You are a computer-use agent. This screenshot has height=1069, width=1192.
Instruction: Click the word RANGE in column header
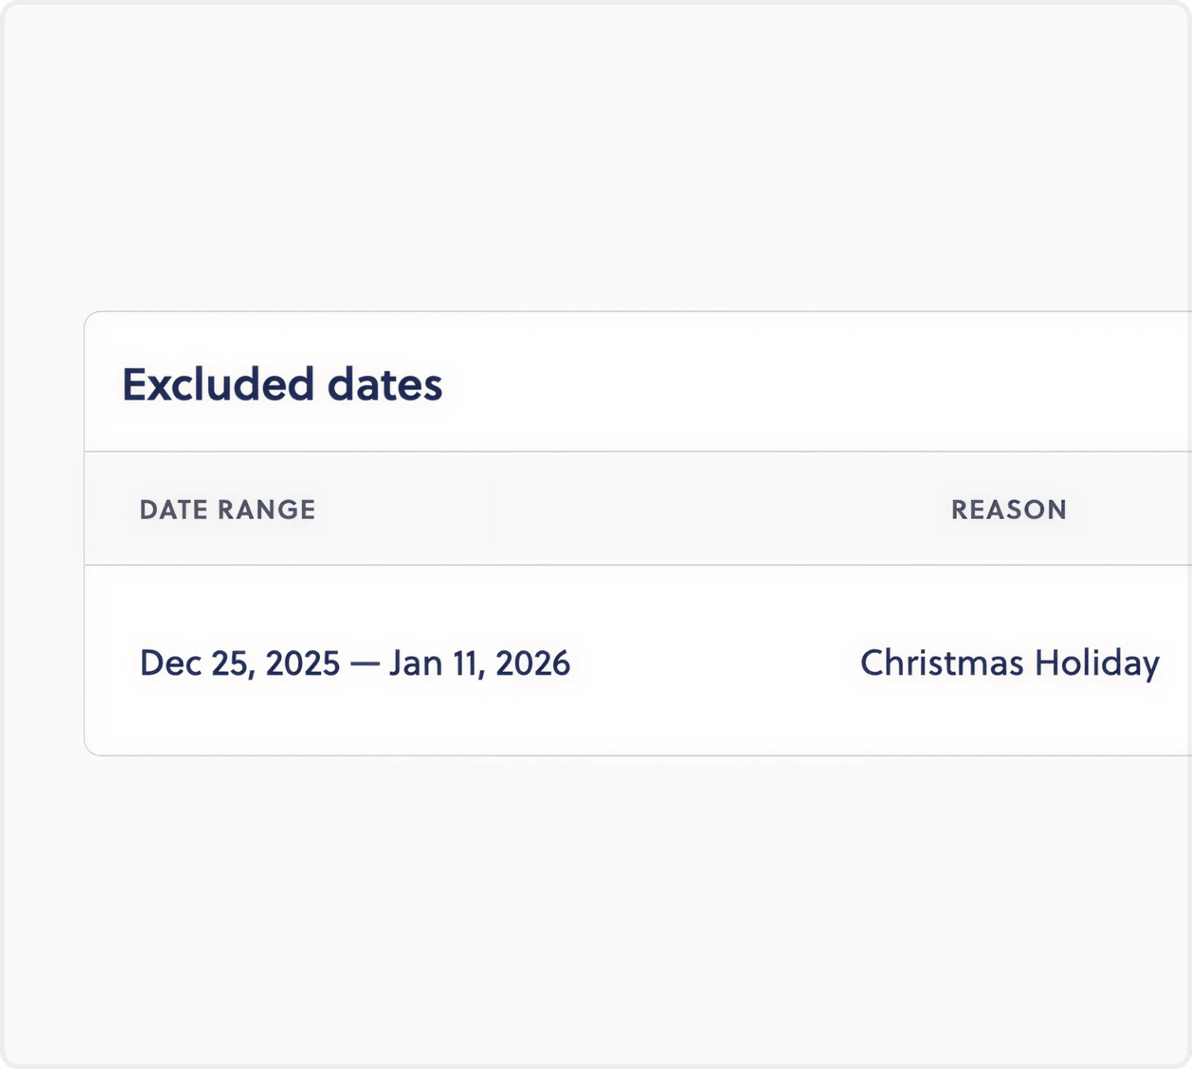point(266,509)
